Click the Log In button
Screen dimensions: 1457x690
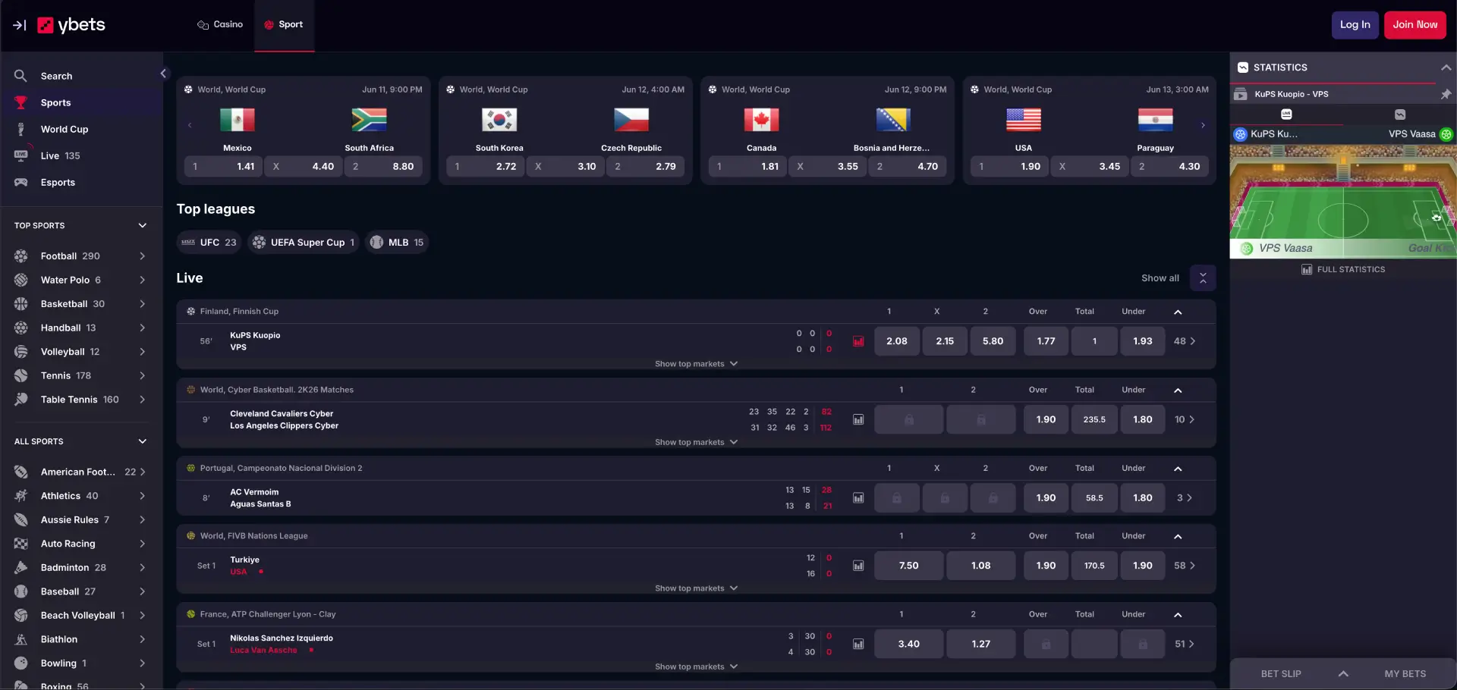tap(1355, 25)
